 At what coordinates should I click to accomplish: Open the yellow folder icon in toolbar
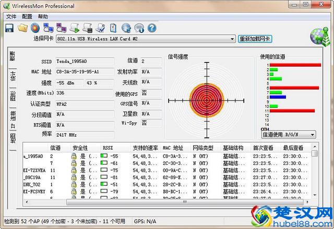(x=22, y=28)
